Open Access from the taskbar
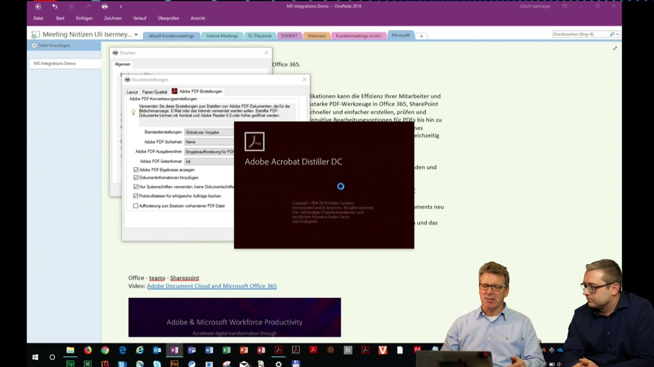Image resolution: width=654 pixels, height=367 pixels. (261, 350)
